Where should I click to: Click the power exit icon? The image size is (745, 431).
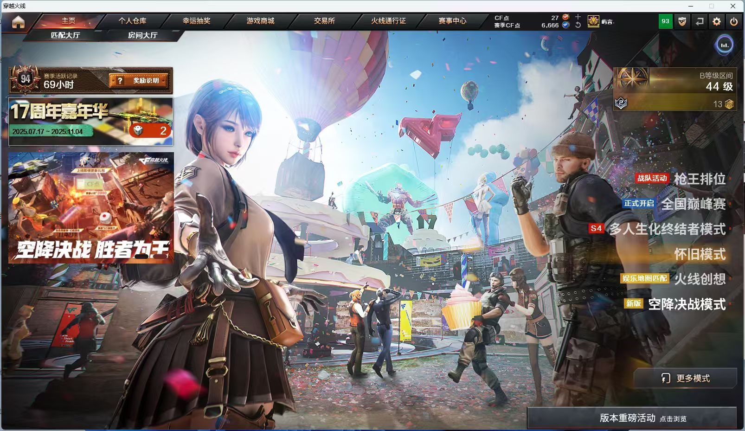[x=734, y=21]
